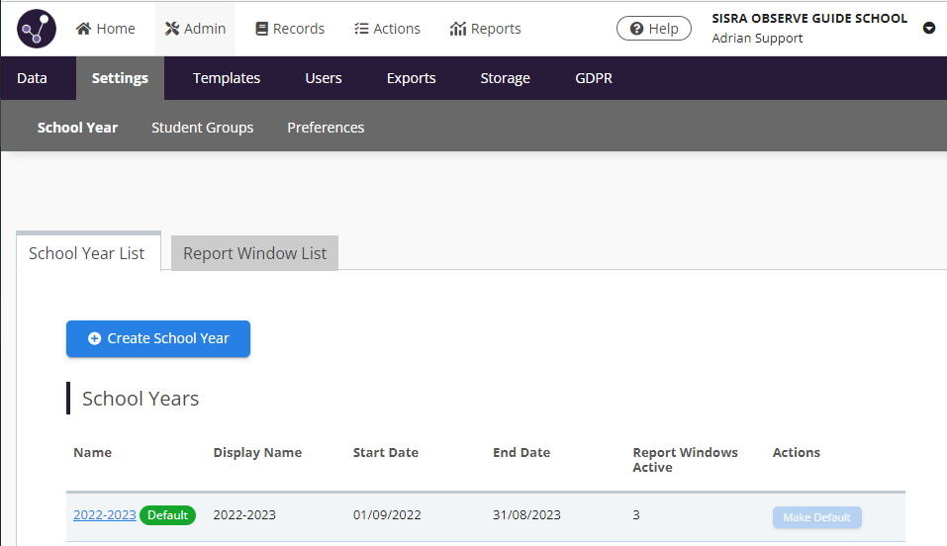This screenshot has height=546, width=947.
Task: Expand the user account dropdown arrow
Action: coord(929,28)
